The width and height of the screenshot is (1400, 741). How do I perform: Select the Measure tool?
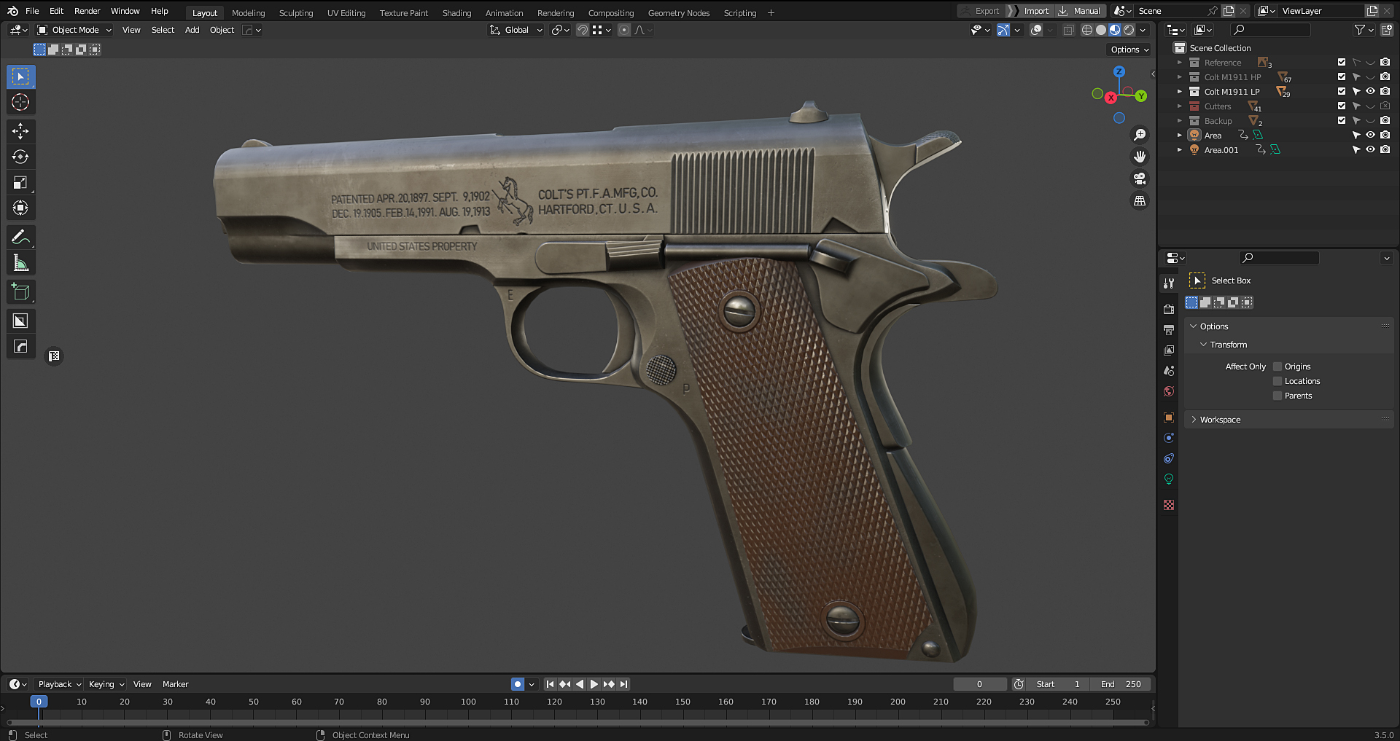[x=20, y=262]
